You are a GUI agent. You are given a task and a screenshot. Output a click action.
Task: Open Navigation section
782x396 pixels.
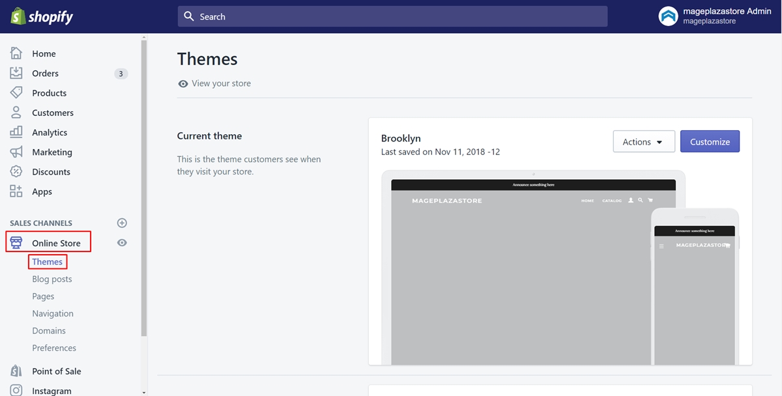point(53,313)
